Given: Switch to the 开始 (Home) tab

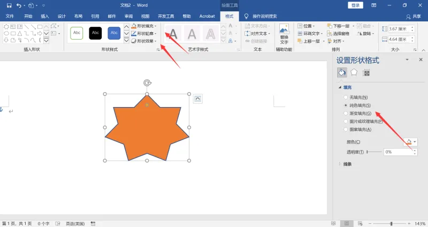Looking at the screenshot, I should click(28, 16).
